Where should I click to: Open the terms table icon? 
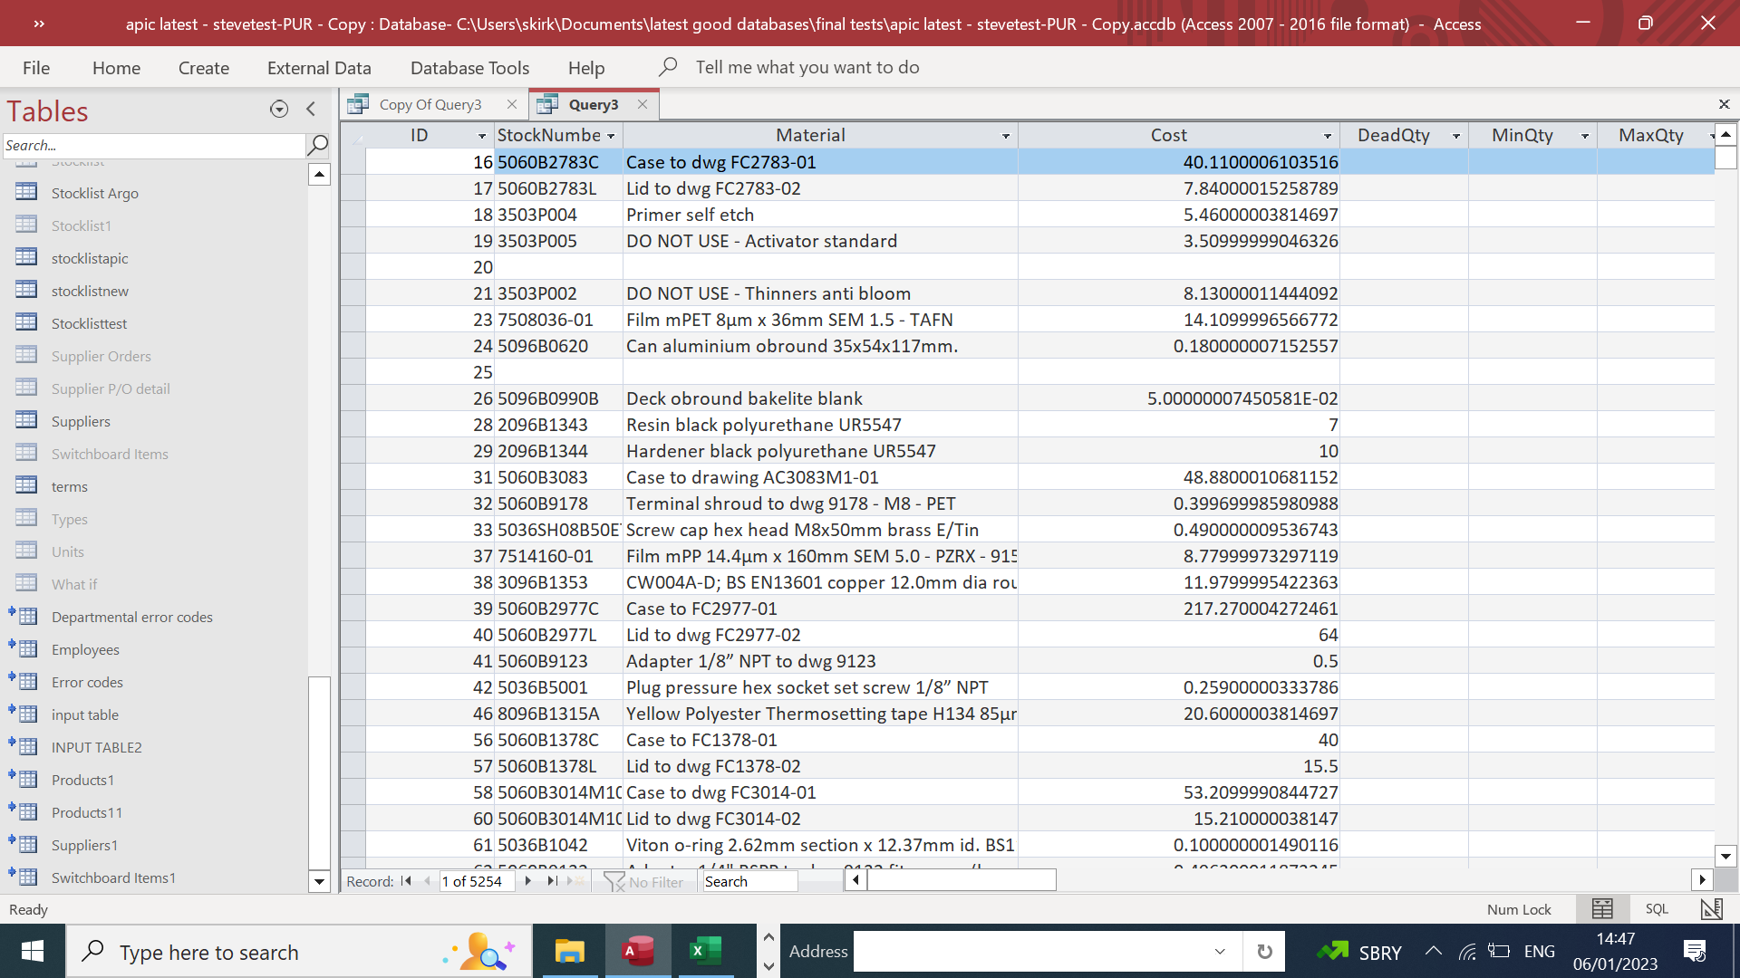pos(27,485)
